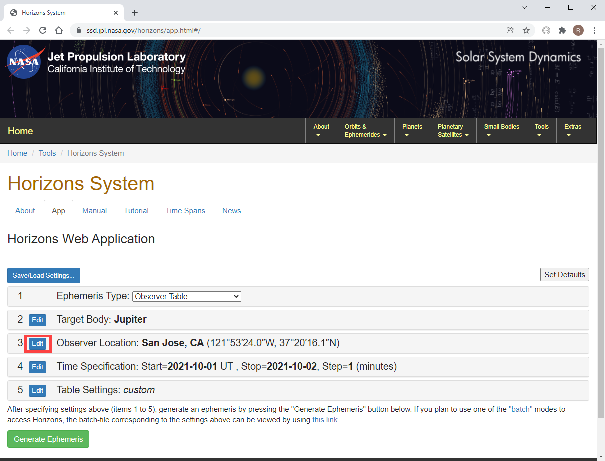This screenshot has height=461, width=605.
Task: Expand the Tools navigation menu
Action: 542,131
